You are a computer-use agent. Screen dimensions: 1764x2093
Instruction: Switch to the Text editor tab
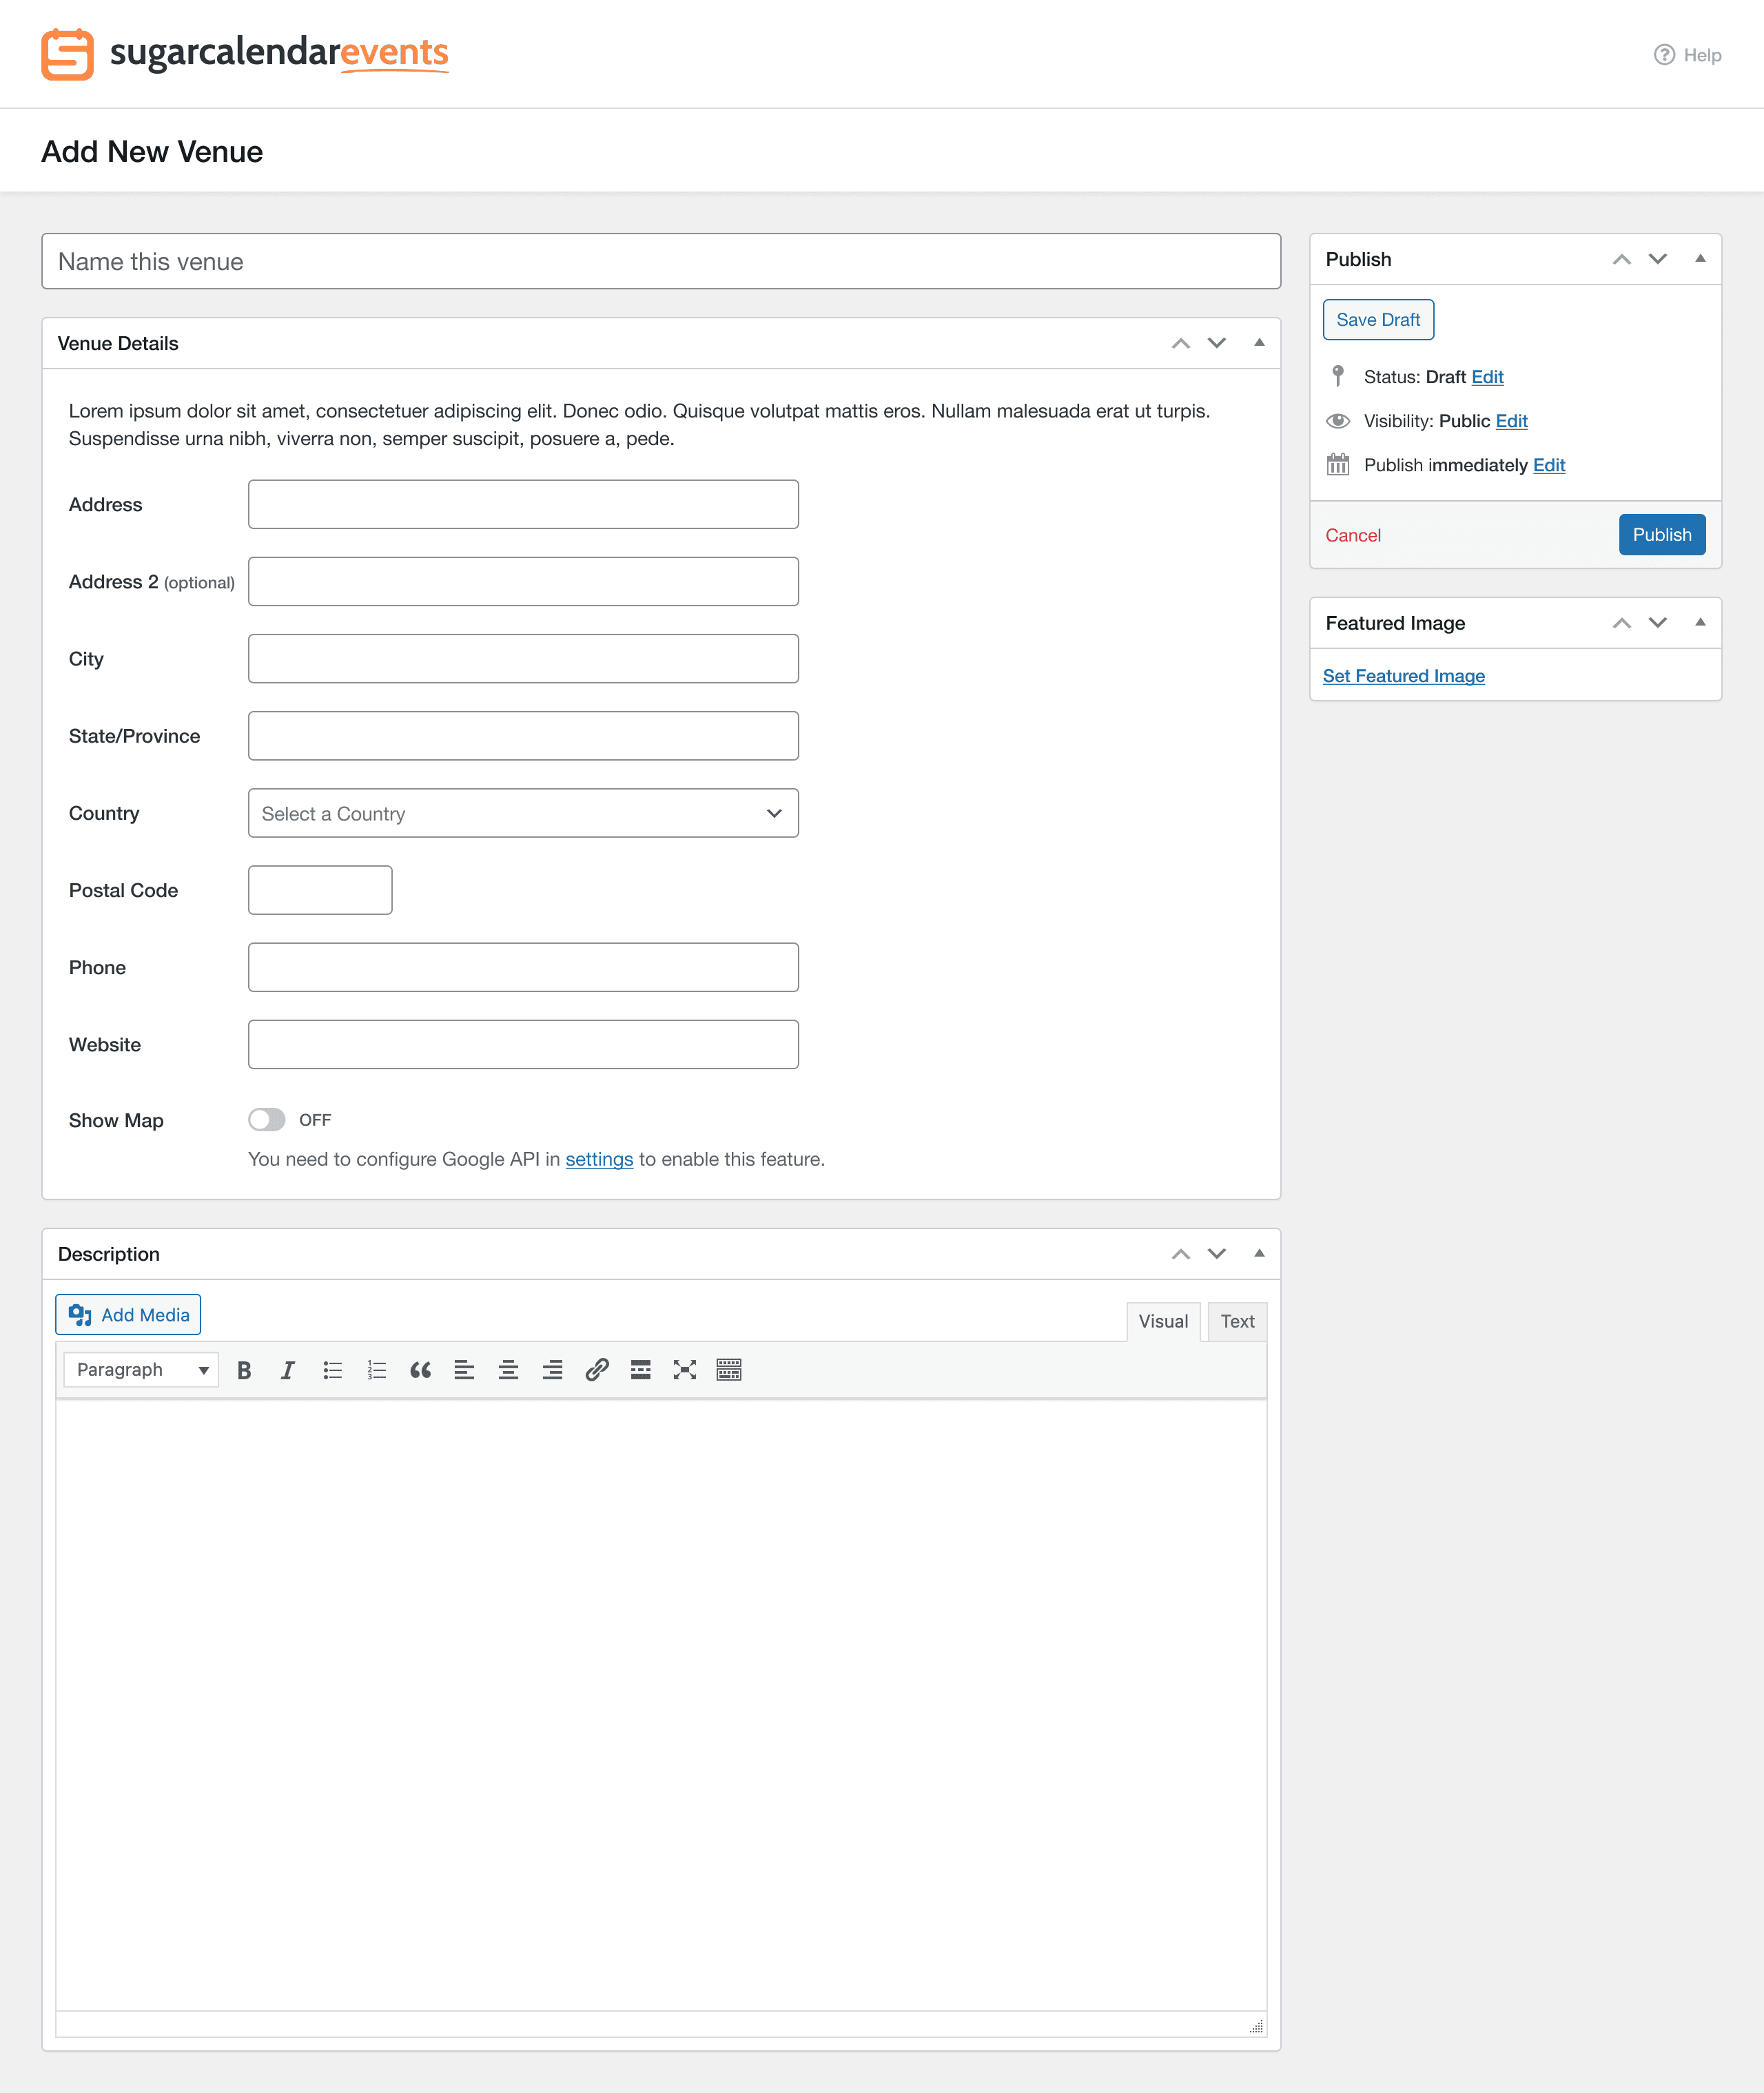(x=1237, y=1321)
